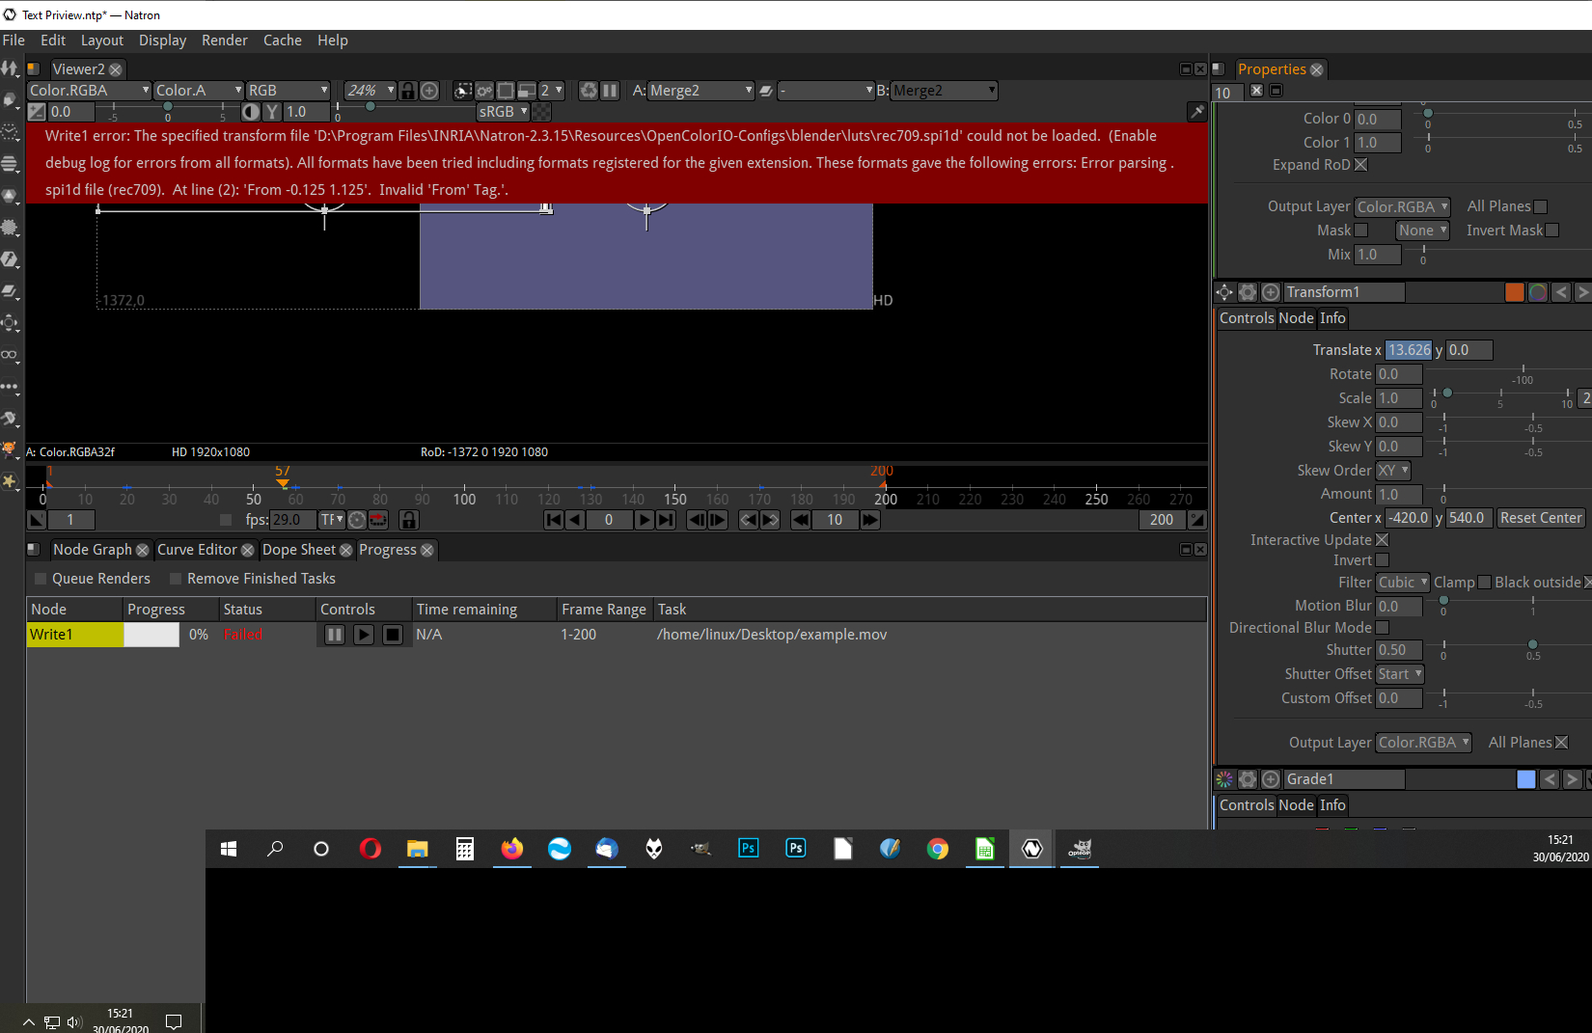Click the Transform1 orange node color swatch

pyautogui.click(x=1514, y=292)
